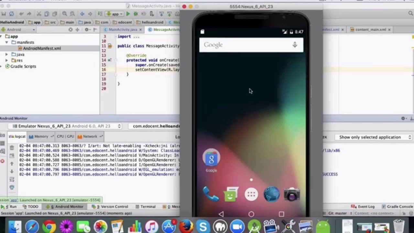Open Google Chrome from the Dock
Image resolution: width=414 pixels, height=233 pixels.
[x=49, y=227]
